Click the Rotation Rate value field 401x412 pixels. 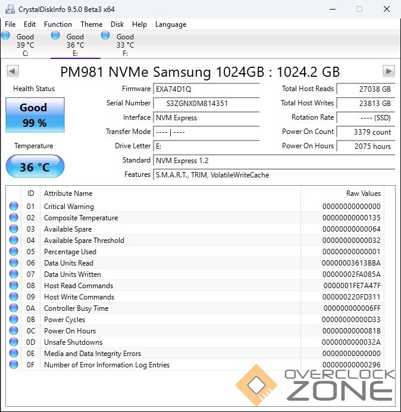(365, 118)
